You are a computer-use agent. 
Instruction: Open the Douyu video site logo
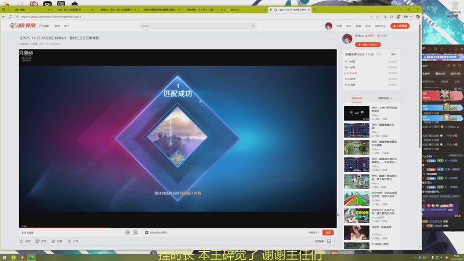pos(23,26)
